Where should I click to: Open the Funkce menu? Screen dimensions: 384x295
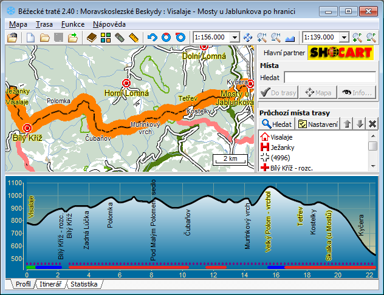tap(72, 24)
